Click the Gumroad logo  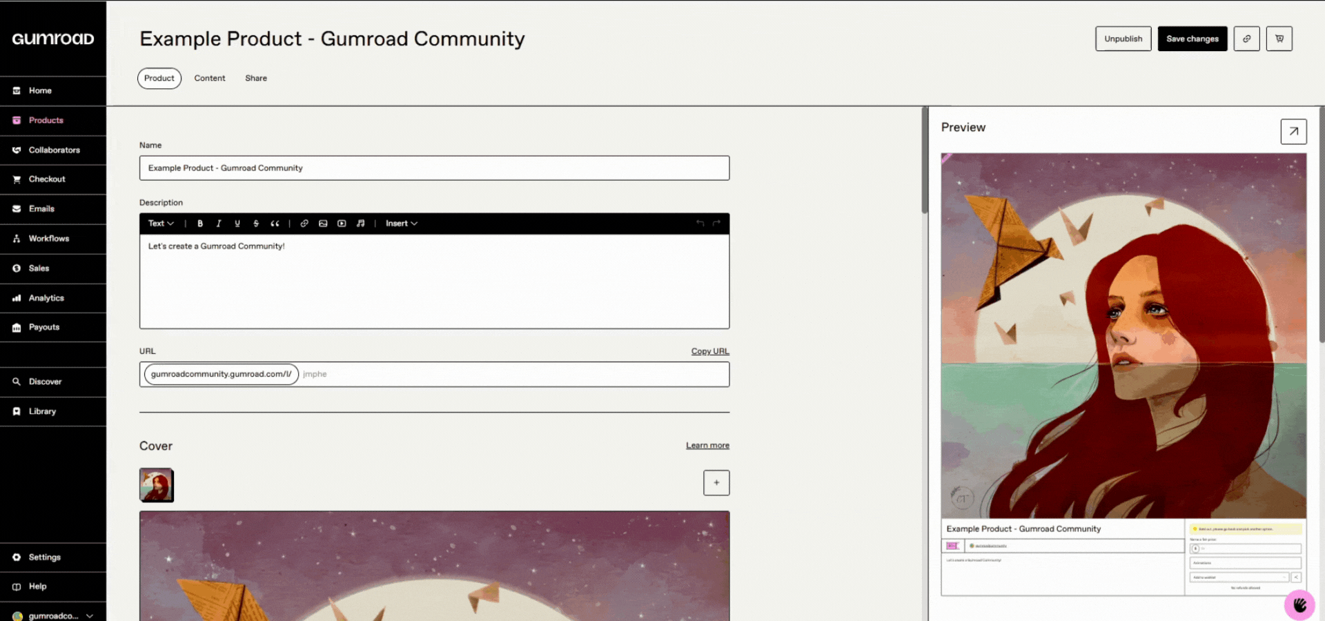click(x=53, y=39)
